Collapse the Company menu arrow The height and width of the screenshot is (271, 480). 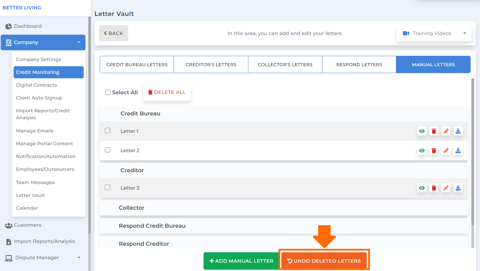coord(79,43)
